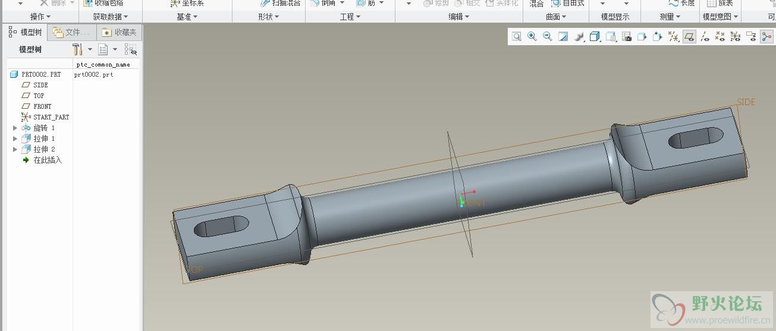Viewport: 776px width, 331px height.
Task: Click the 自由式 freestyle button
Action: tap(568, 3)
